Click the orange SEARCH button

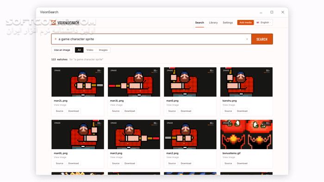pyautogui.click(x=262, y=39)
